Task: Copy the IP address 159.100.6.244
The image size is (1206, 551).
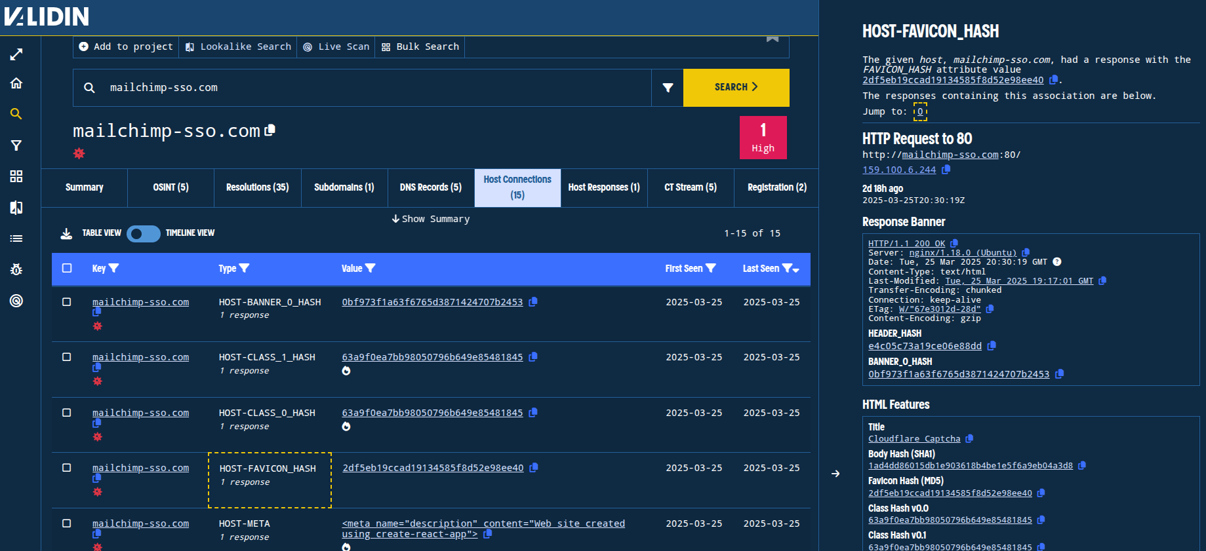Action: (x=946, y=170)
